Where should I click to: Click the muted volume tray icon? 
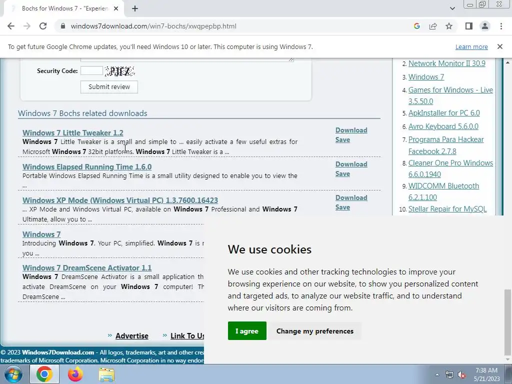click(461, 375)
